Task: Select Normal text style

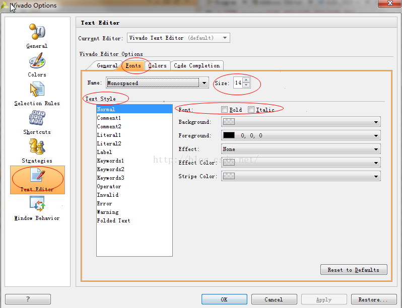Action: pyautogui.click(x=135, y=109)
